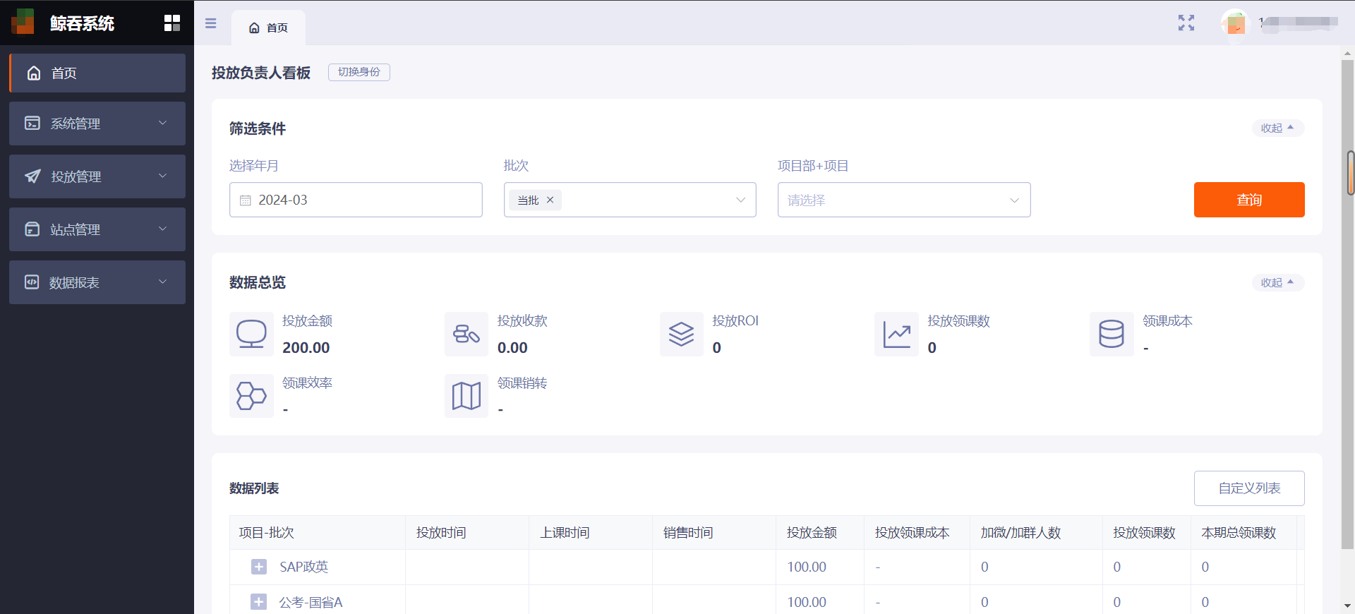This screenshot has width=1355, height=614.
Task: Click the SAP政英 row name
Action: 303,567
